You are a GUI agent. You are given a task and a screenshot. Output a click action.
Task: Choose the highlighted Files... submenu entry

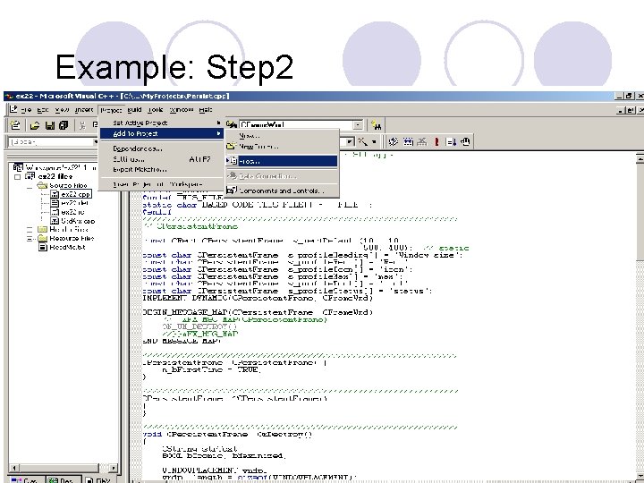click(282, 161)
